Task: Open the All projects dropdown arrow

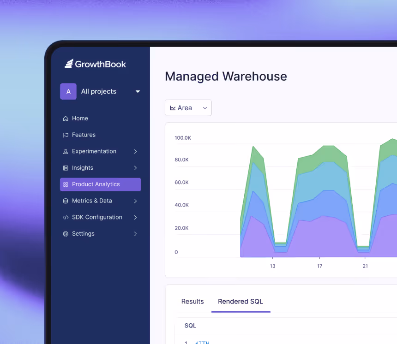Action: coord(138,92)
